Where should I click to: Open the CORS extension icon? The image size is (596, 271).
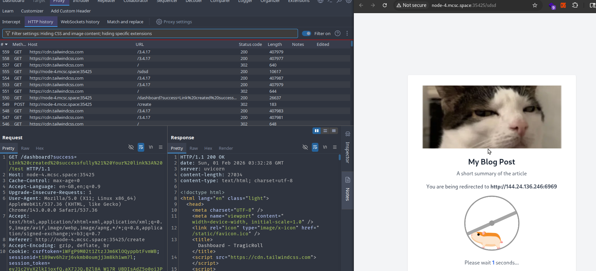(563, 5)
